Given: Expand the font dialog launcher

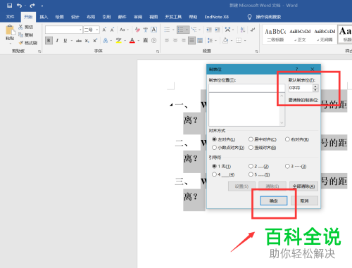Looking at the screenshot, I should coord(158,51).
